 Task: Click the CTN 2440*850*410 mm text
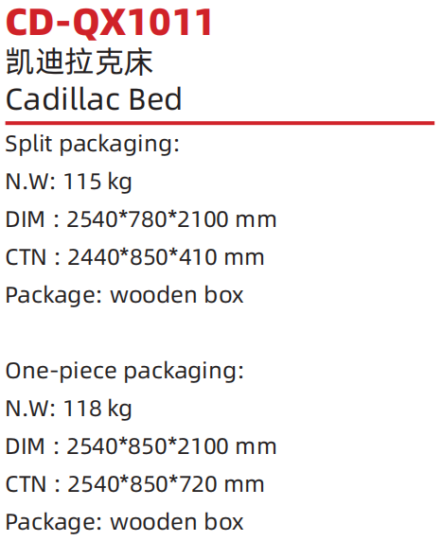[x=135, y=257]
